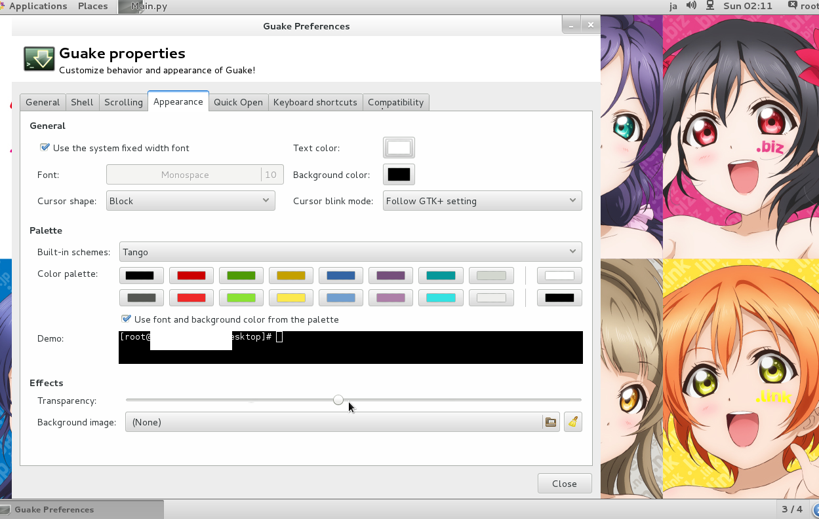This screenshot has height=519, width=819.
Task: Click the Demo terminal preview area
Action: click(351, 348)
